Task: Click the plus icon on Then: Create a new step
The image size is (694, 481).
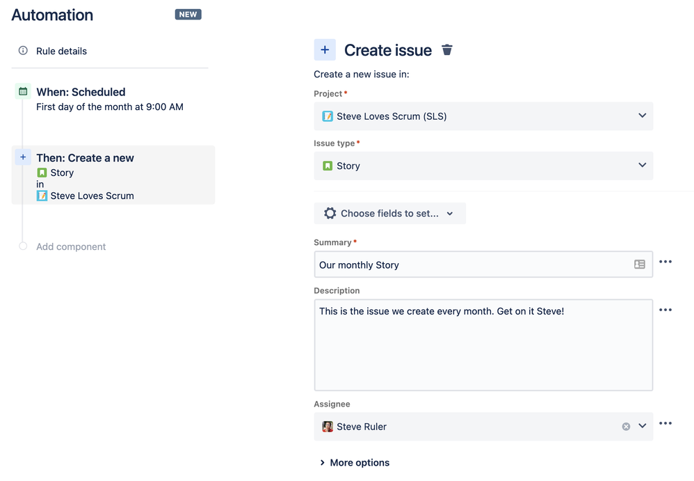Action: tap(23, 157)
